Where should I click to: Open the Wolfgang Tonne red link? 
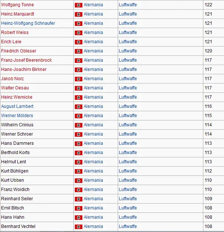click(x=17, y=5)
